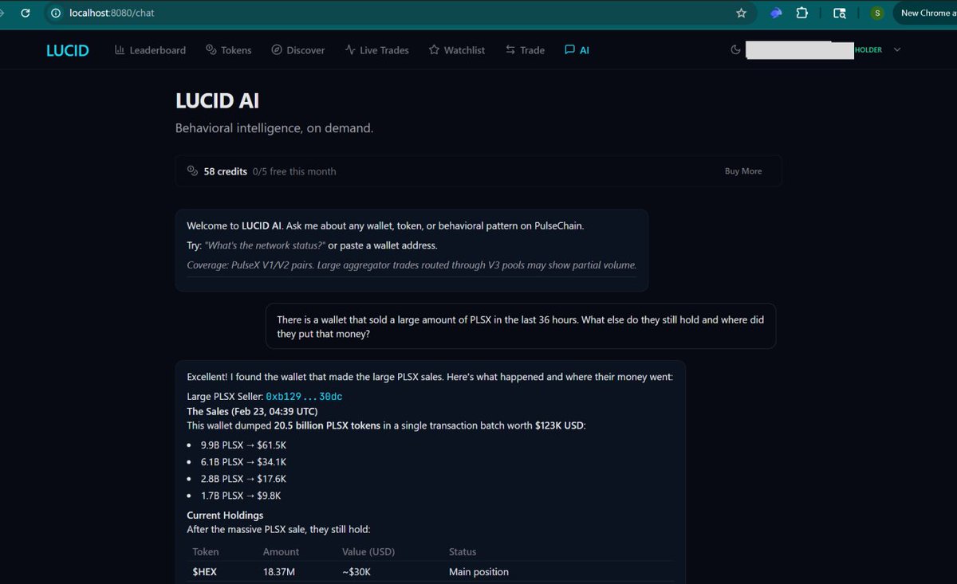Open the browser Extensions puzzle icon

[x=801, y=13]
